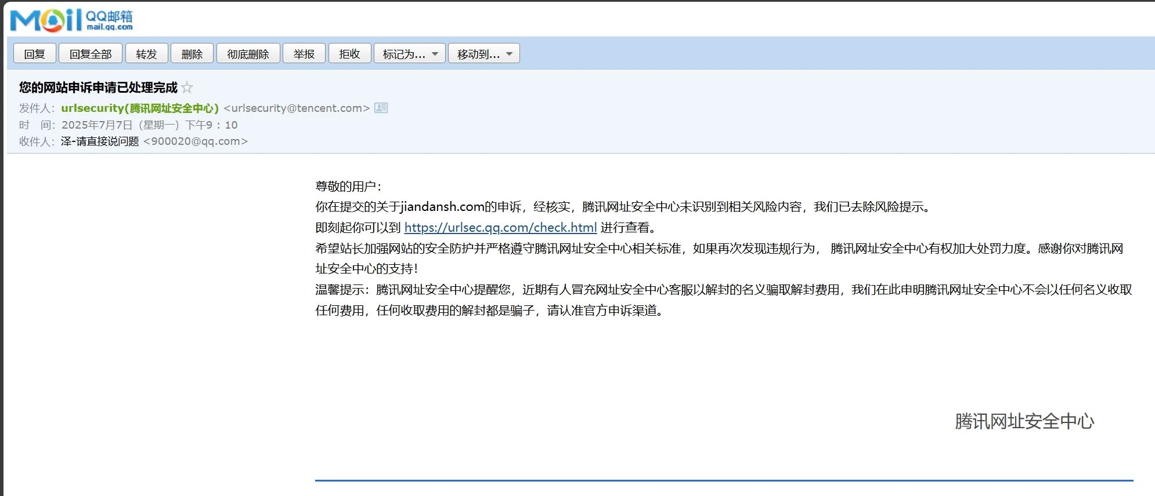
Task: Open sender's contact card icon
Action: point(381,108)
